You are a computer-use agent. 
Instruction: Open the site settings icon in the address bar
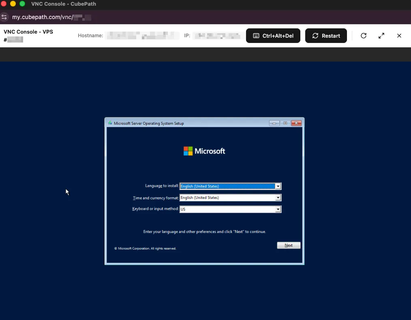5,17
